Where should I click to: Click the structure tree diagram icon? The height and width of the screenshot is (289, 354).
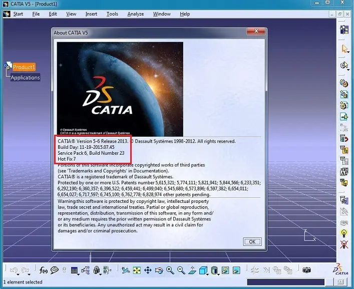click(85, 270)
